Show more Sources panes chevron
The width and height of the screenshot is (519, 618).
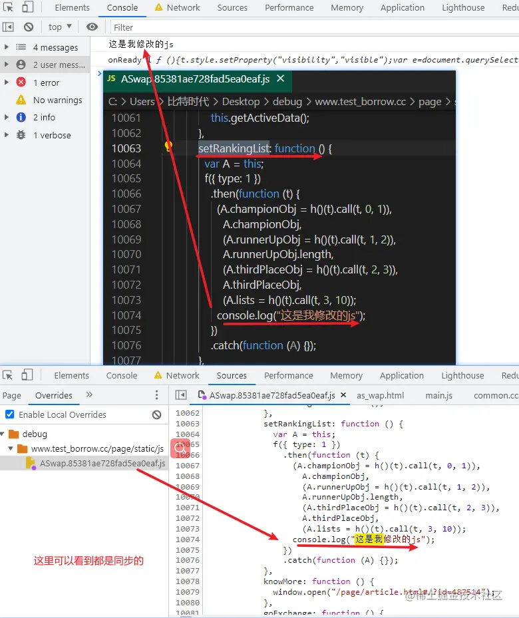[89, 394]
